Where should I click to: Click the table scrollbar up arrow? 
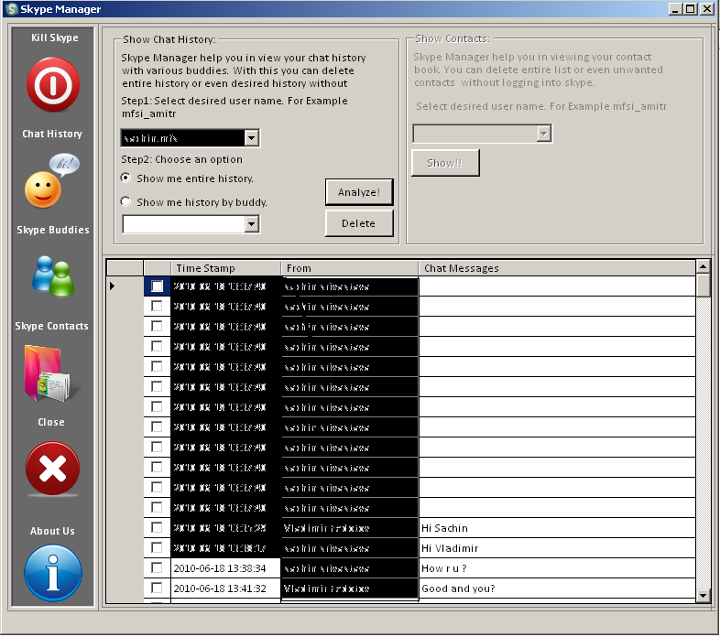(703, 266)
